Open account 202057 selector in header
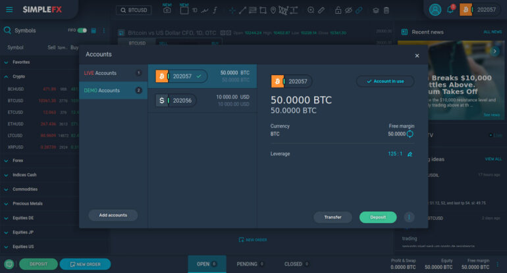Screen dimensions: 507x273 tap(479, 10)
